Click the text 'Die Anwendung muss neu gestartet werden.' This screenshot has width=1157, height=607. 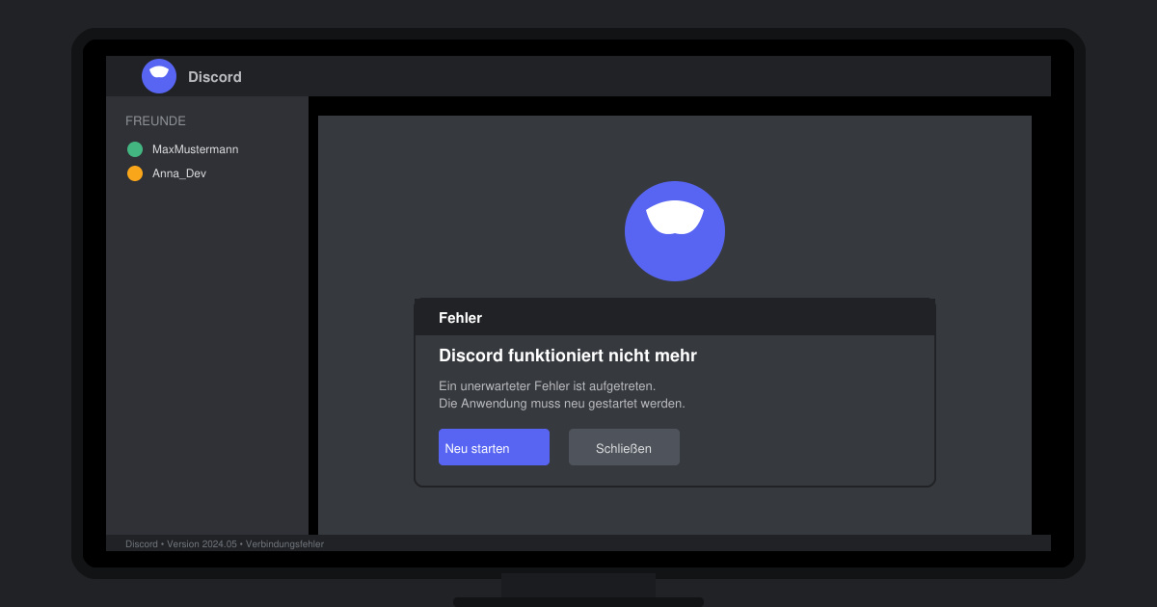click(x=562, y=403)
